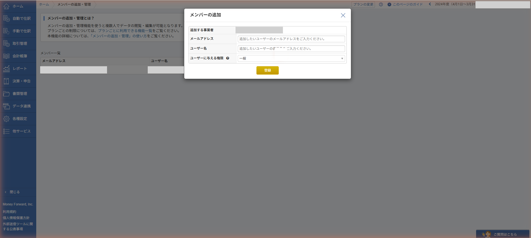Open the 会計帳簿 book icon
531x238 pixels.
pos(6,56)
